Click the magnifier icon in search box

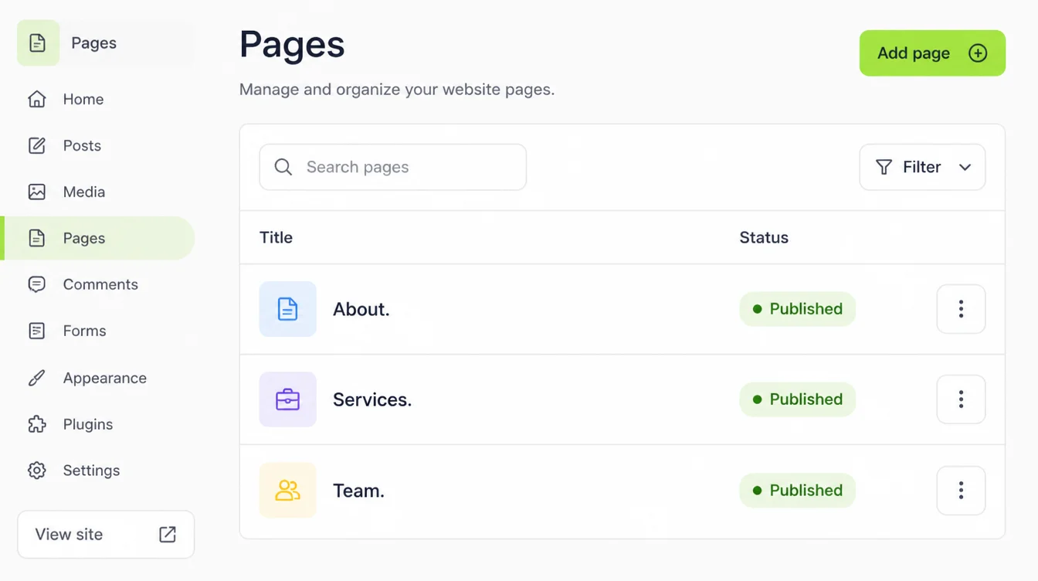(283, 167)
